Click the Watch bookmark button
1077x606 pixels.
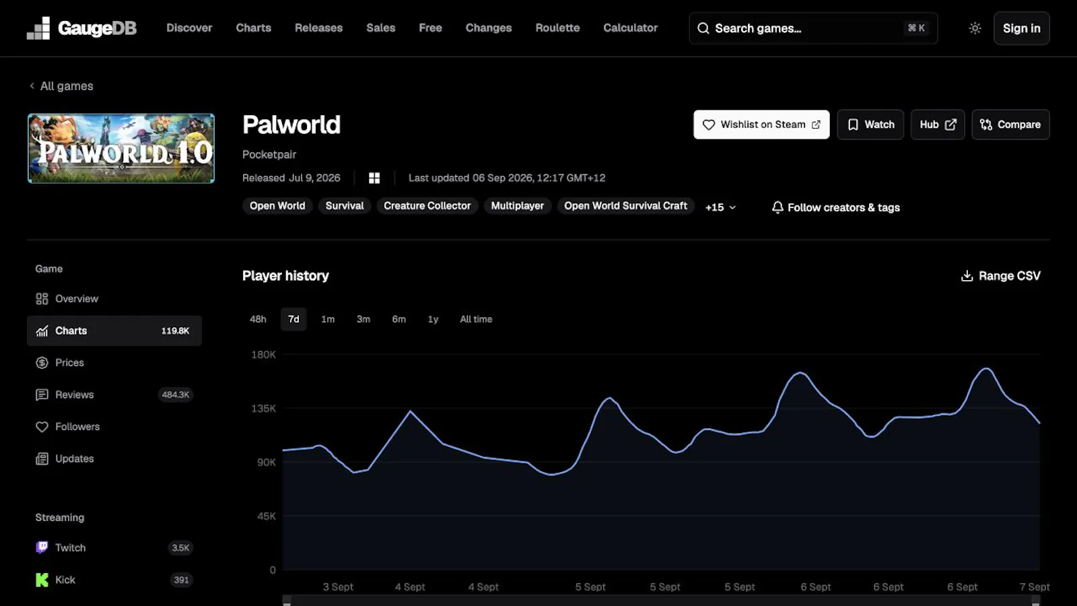pos(870,125)
